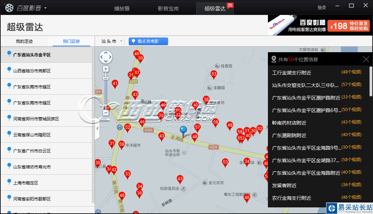Click red marker 41 on the map
Image resolution: width=373 pixels, height=214 pixels.
click(115, 84)
